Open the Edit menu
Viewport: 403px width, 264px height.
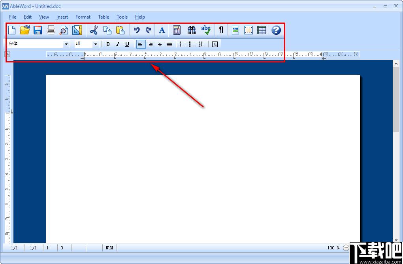[28, 17]
